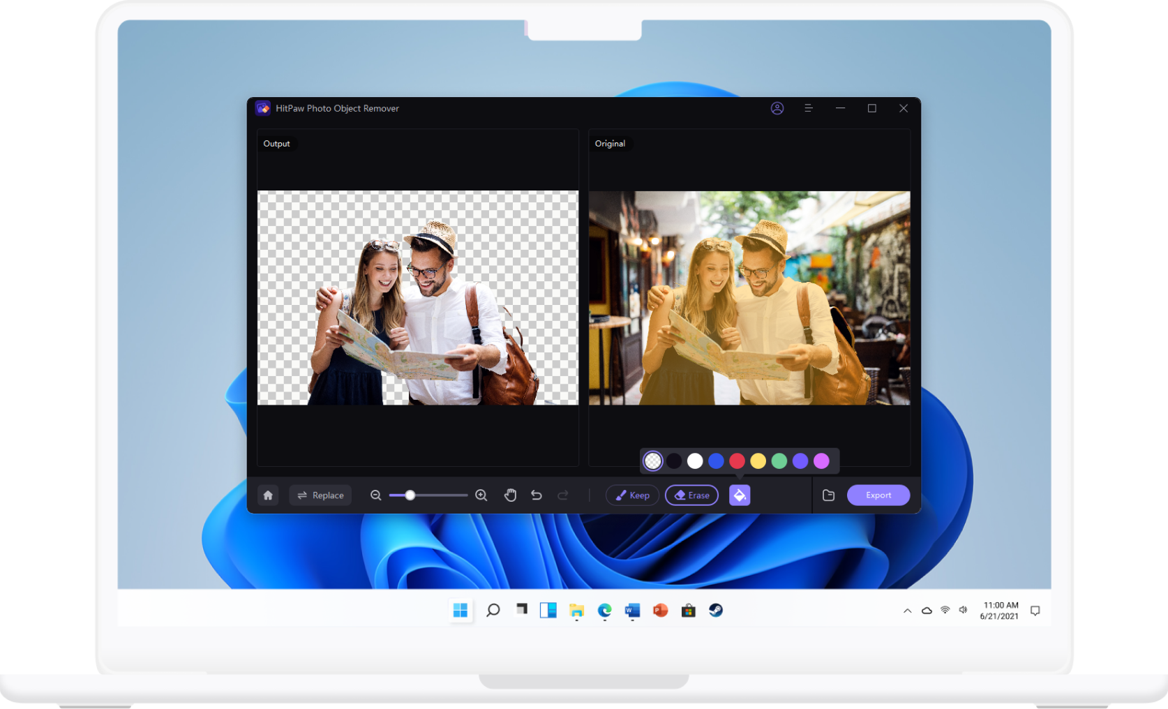Select the Keep brush tool
This screenshot has width=1168, height=709.
coord(632,495)
